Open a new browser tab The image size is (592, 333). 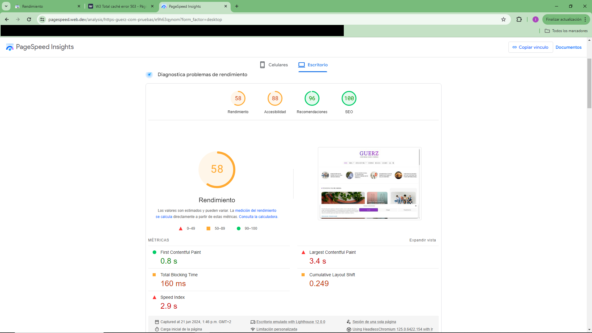(237, 6)
